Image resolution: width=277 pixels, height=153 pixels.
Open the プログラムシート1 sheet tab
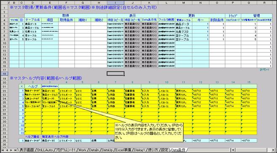[x=66, y=150]
